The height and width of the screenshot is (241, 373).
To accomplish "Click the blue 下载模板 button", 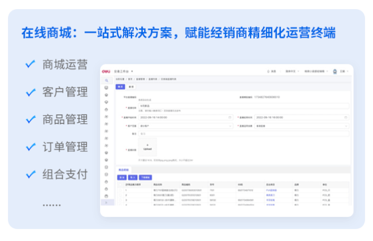I will (x=145, y=178).
